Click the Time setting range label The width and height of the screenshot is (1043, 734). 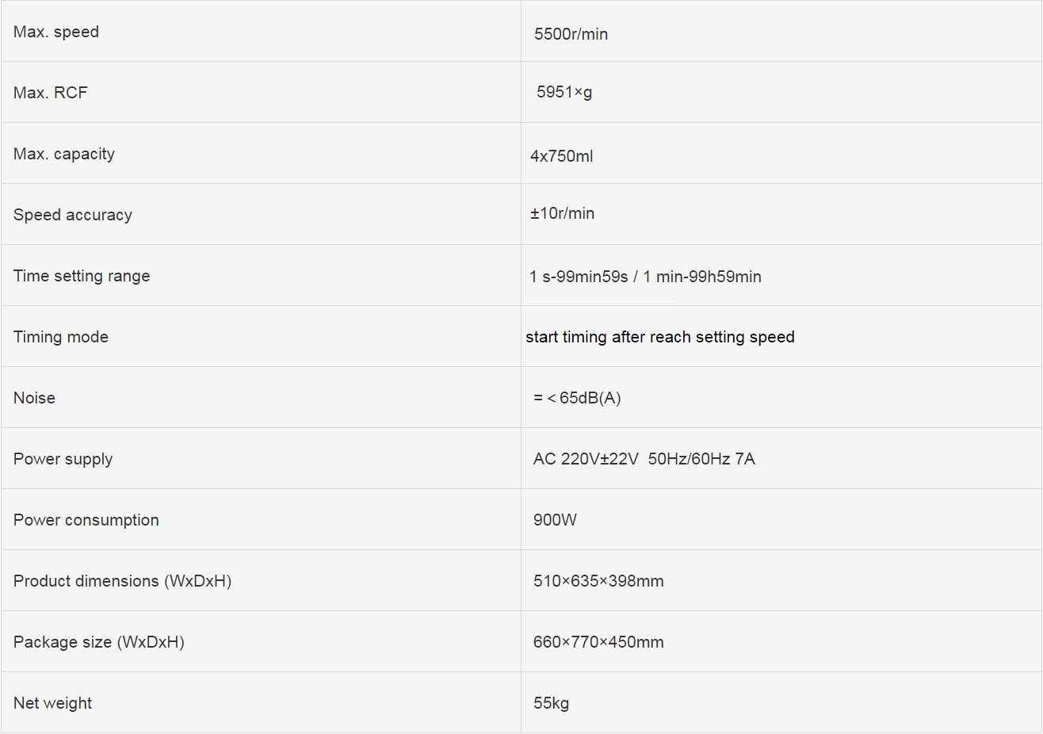pyautogui.click(x=82, y=276)
